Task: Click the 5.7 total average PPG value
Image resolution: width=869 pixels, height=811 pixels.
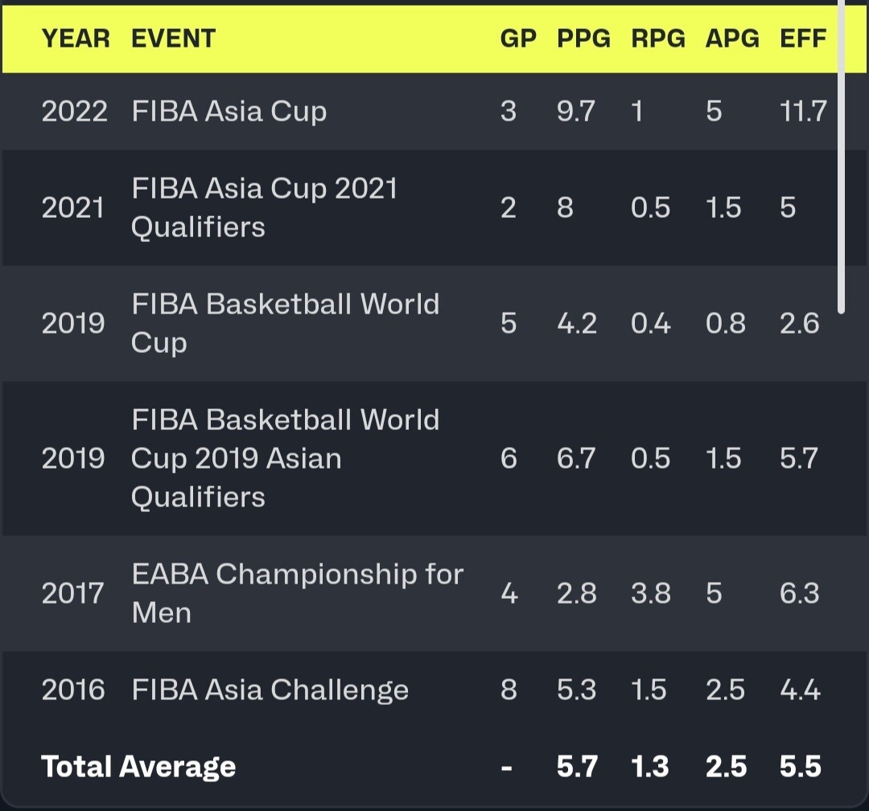Action: pyautogui.click(x=577, y=766)
